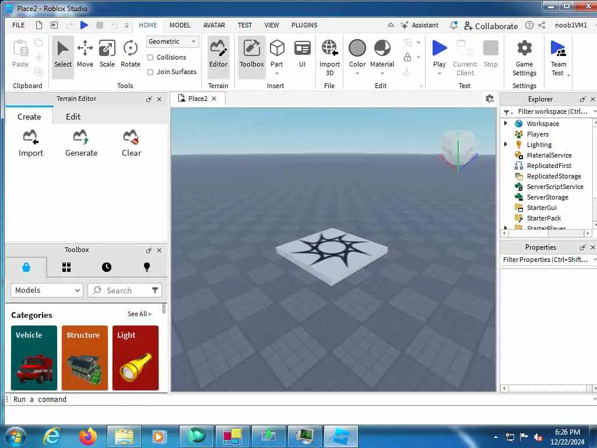Open the Help question mark icon

click(x=529, y=25)
